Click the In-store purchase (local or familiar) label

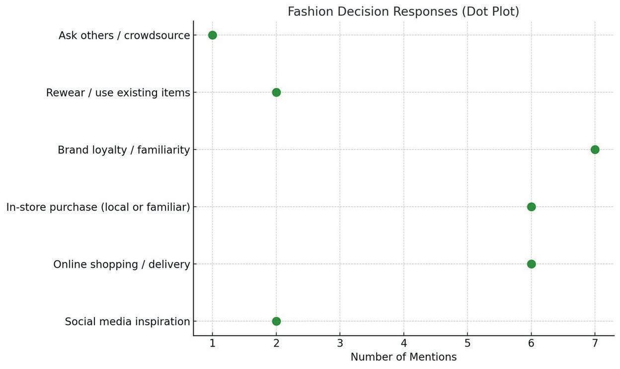point(98,207)
